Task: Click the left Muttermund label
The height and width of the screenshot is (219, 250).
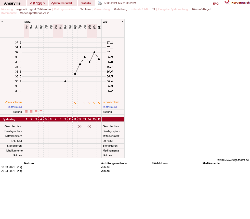Action: (15, 107)
